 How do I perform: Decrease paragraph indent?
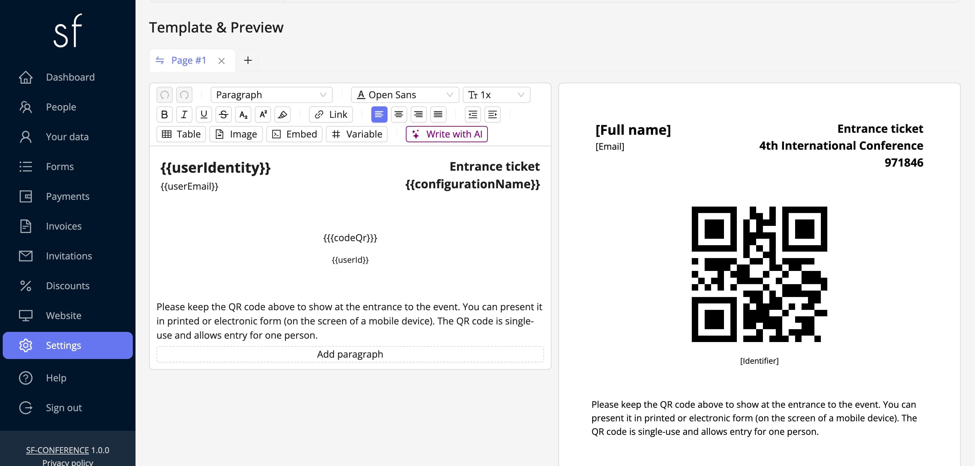473,114
